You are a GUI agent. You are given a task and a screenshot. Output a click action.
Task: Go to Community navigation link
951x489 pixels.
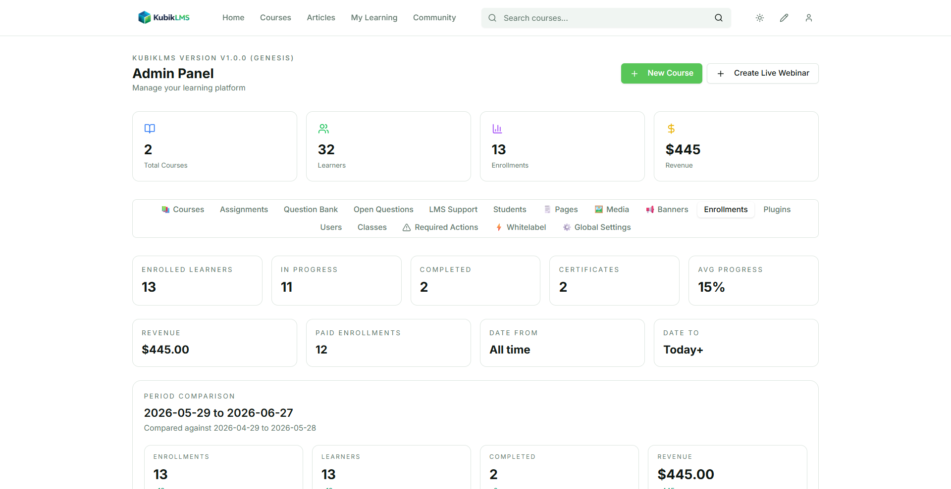click(434, 18)
